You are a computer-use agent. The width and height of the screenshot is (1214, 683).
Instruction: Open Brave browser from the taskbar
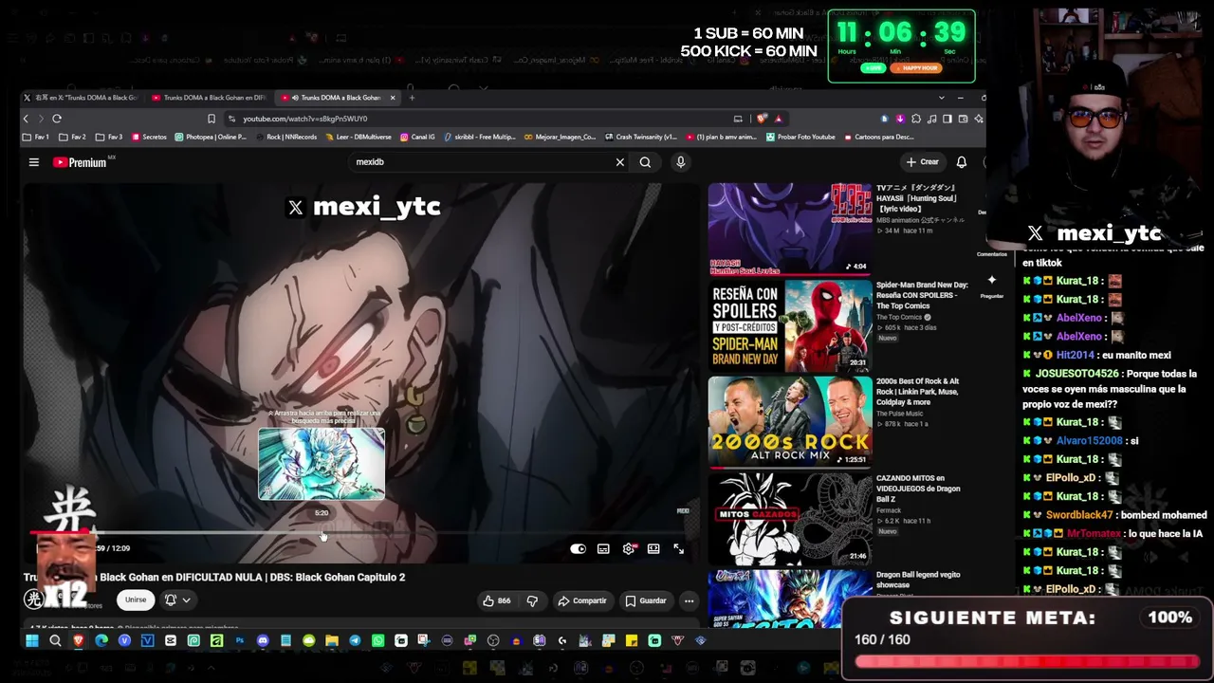click(x=78, y=641)
